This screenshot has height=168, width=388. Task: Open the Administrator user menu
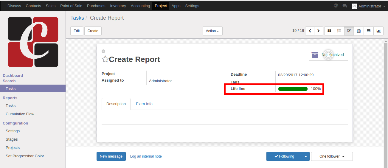[x=368, y=6]
